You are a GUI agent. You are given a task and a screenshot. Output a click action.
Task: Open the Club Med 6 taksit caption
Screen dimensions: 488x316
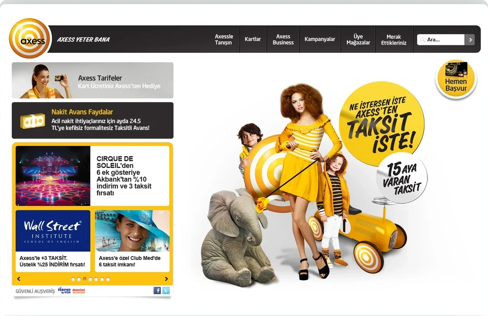[130, 262]
